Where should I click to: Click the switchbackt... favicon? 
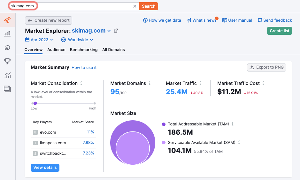35,154
